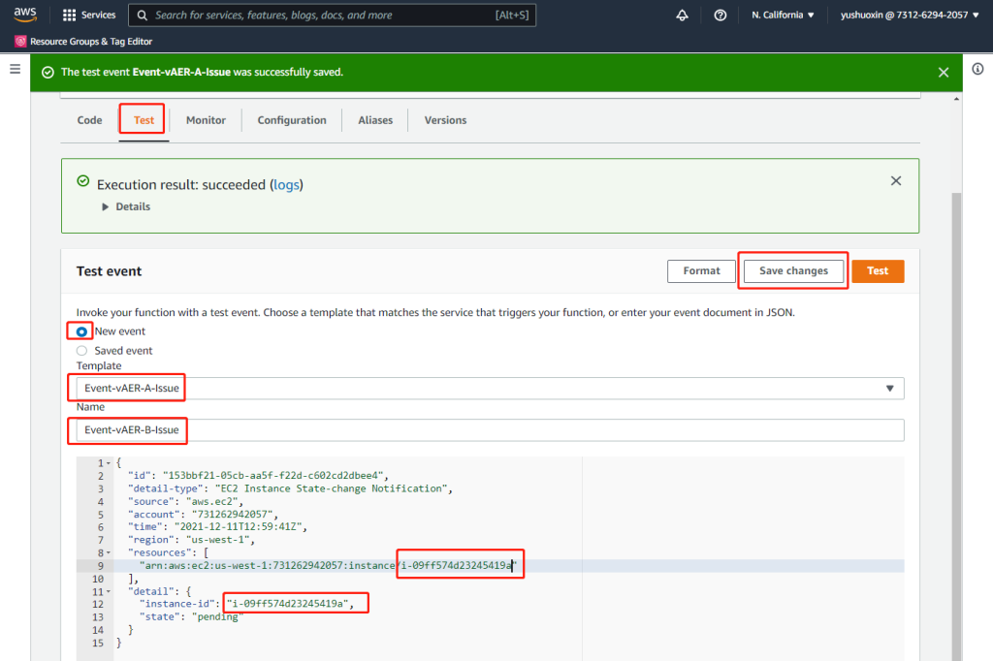The height and width of the screenshot is (661, 993).
Task: Switch to the Configuration tab
Action: [x=292, y=120]
